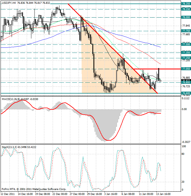This screenshot has width=191, height=196.
Task: Click the 22 Dec 00:00 date label
Action: 60,194
